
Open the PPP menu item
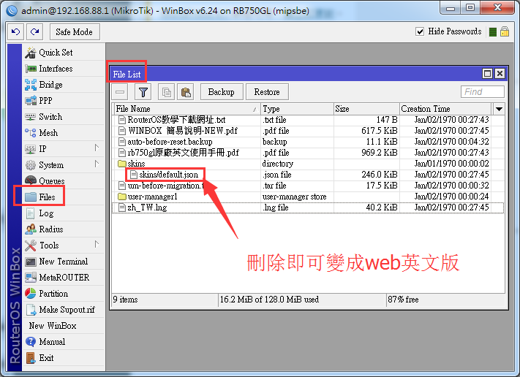click(64, 101)
